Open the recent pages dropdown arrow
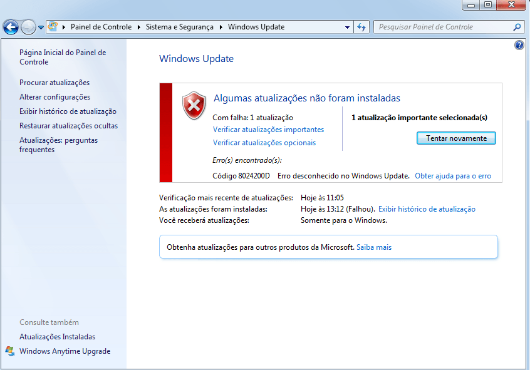The image size is (530, 370). (x=41, y=28)
